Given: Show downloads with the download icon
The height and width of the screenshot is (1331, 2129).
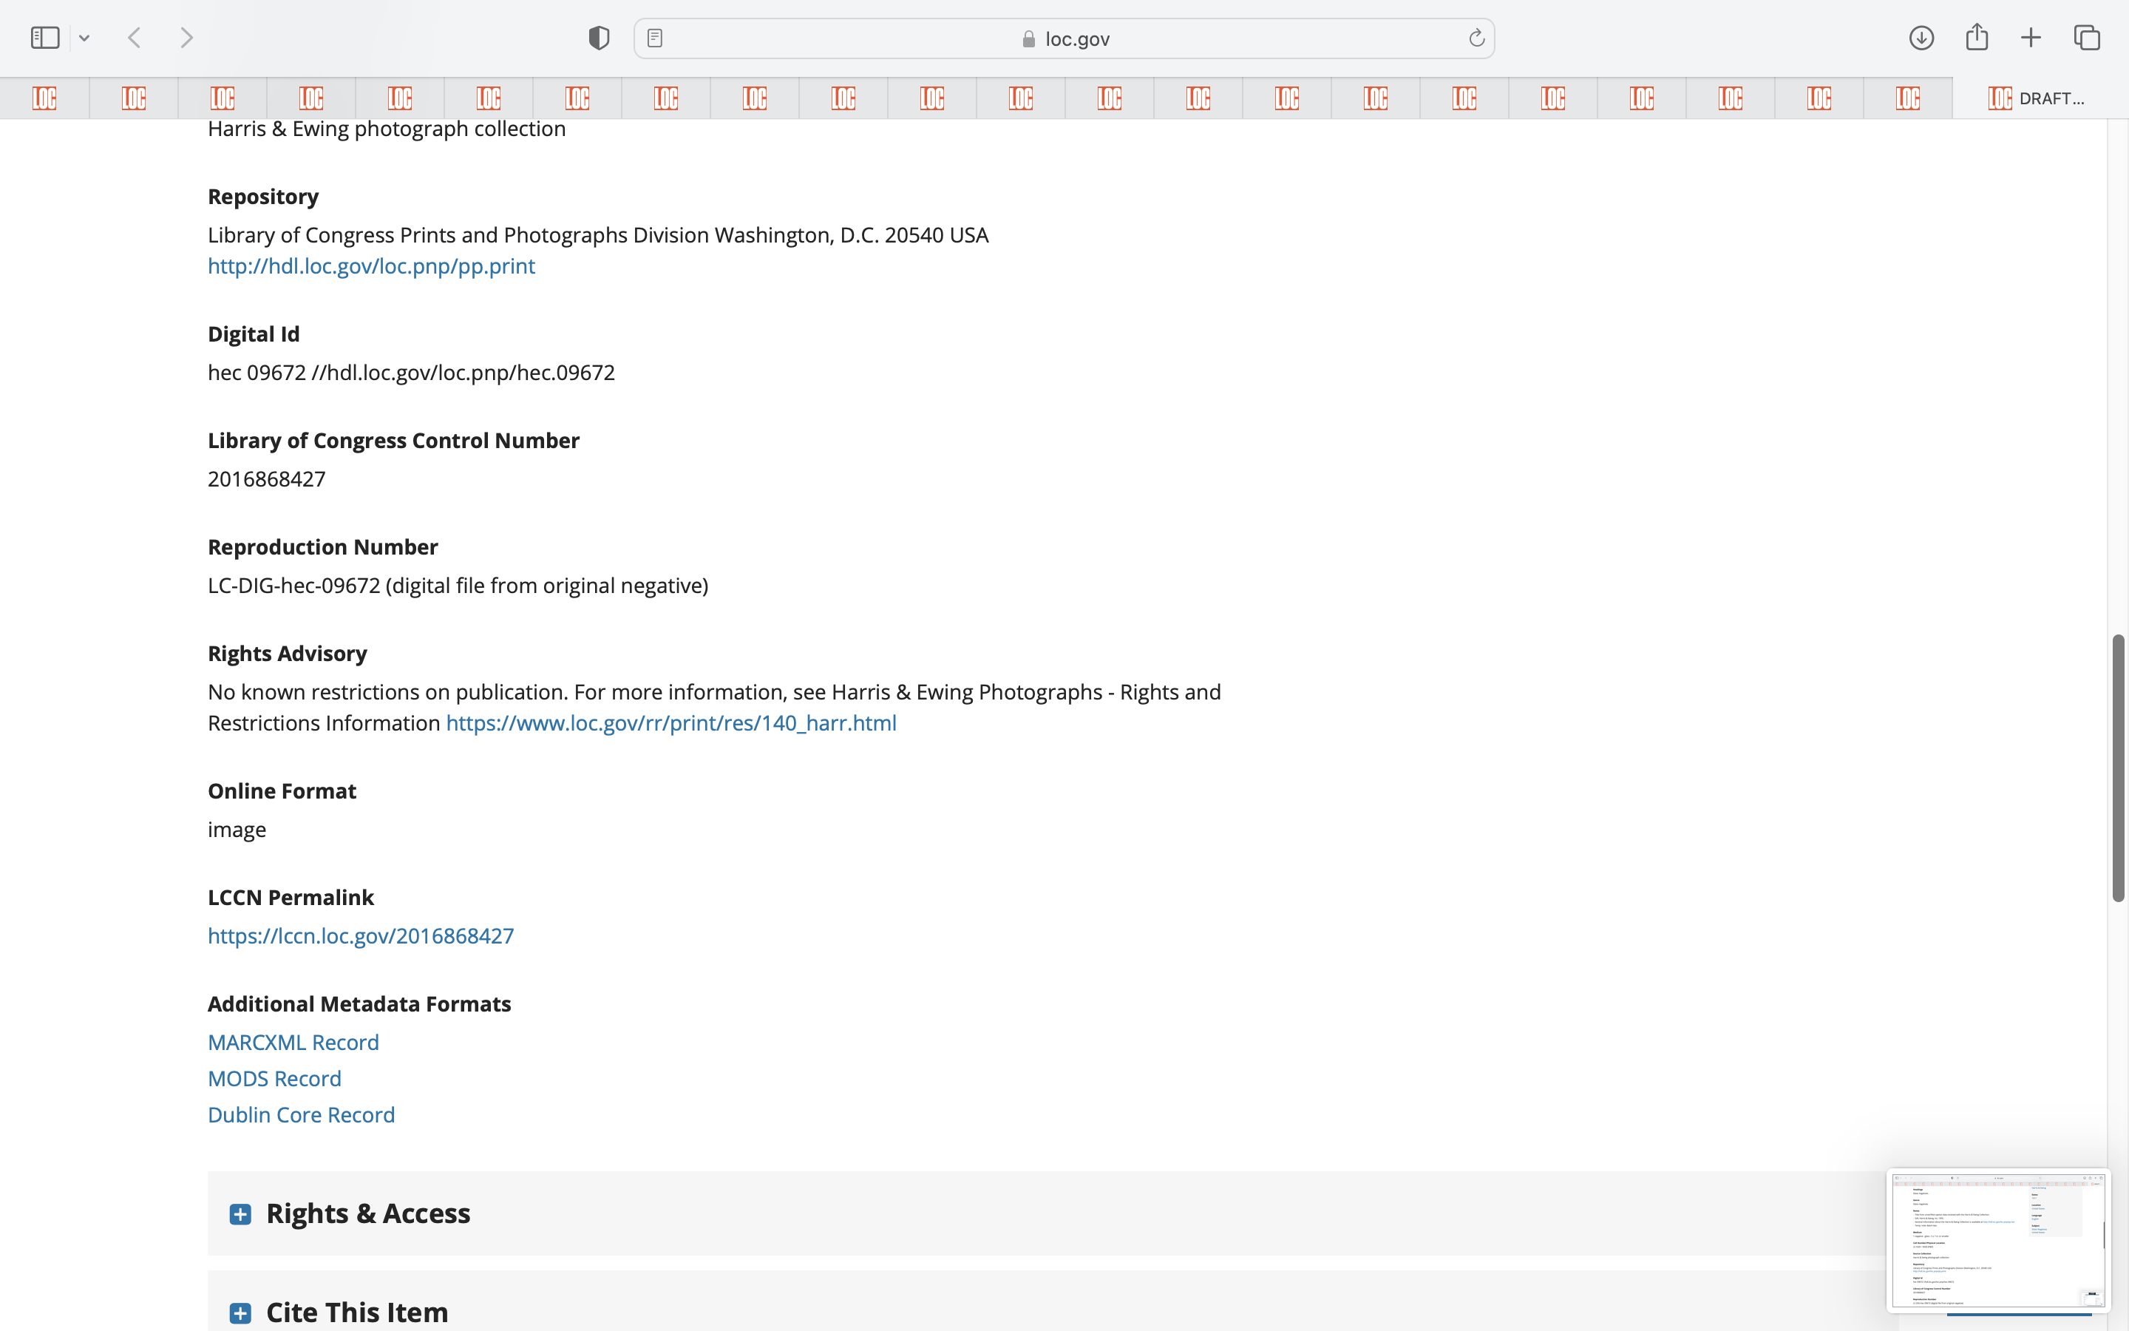Looking at the screenshot, I should click(1921, 38).
